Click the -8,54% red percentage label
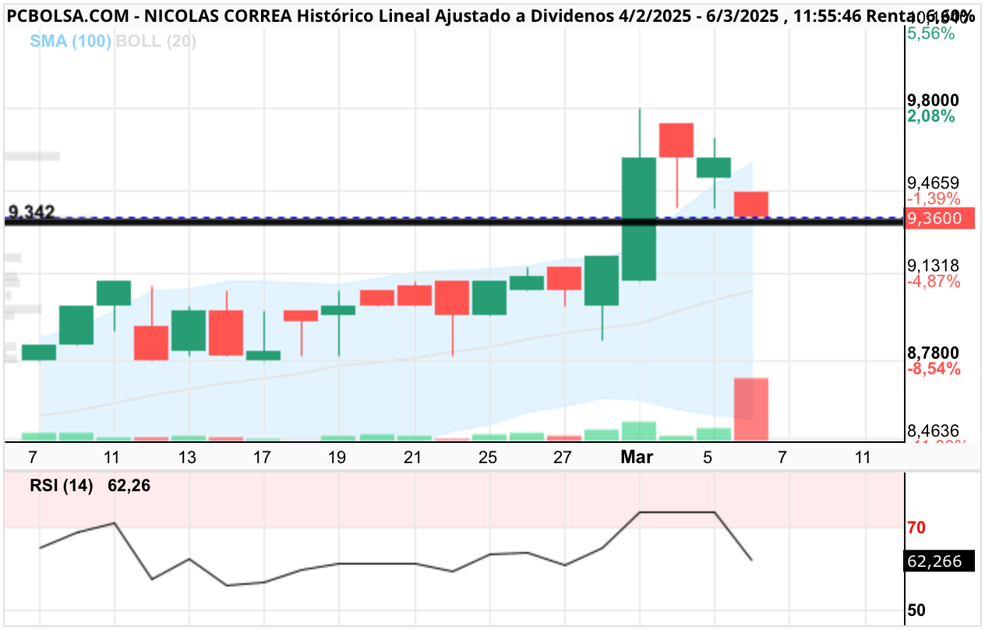 coord(935,369)
